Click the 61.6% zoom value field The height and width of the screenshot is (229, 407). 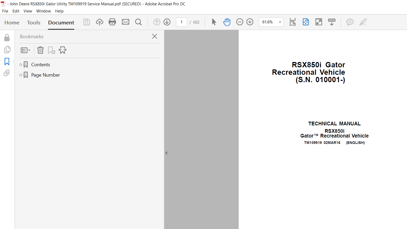(x=268, y=22)
